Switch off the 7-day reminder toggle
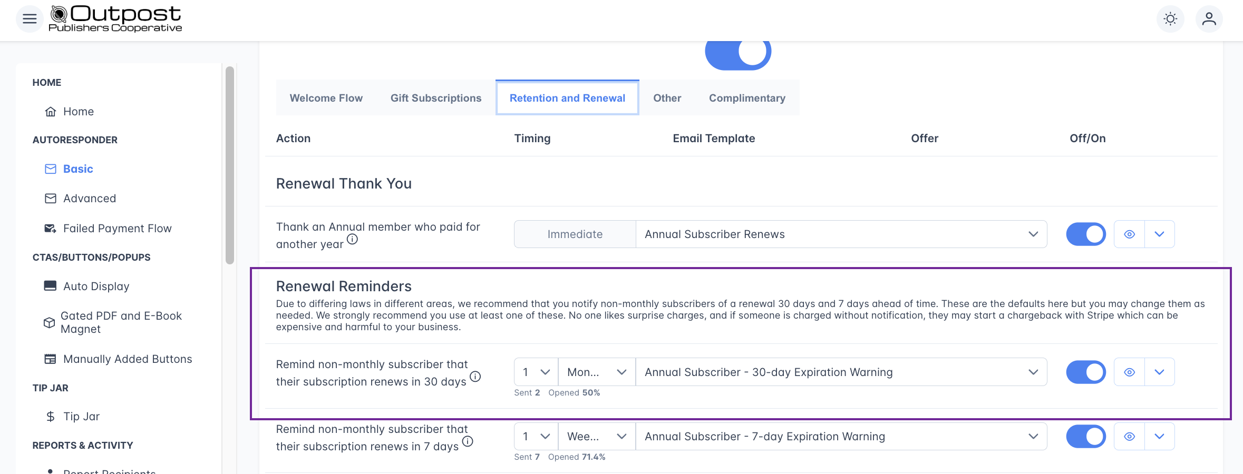The height and width of the screenshot is (474, 1243). pyautogui.click(x=1085, y=437)
